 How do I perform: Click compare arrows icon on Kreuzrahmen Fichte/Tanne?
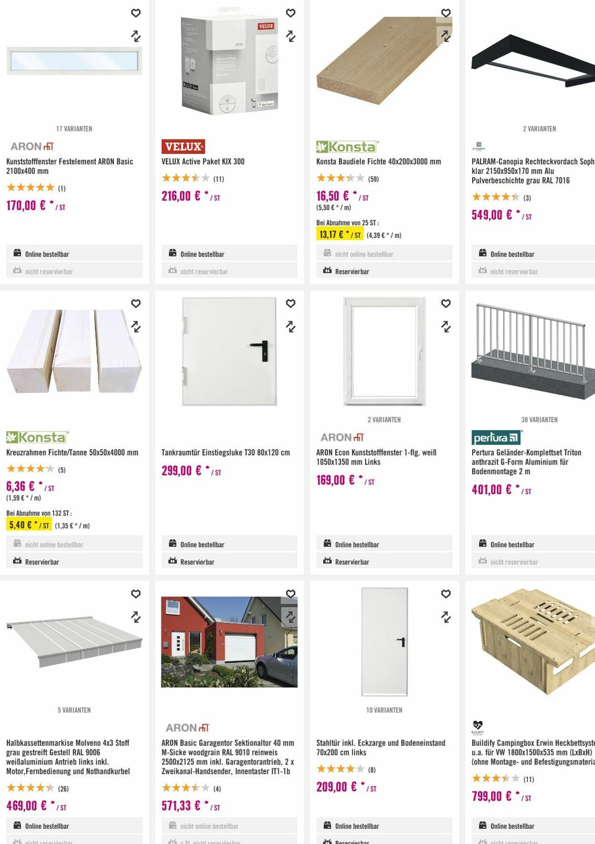136,327
